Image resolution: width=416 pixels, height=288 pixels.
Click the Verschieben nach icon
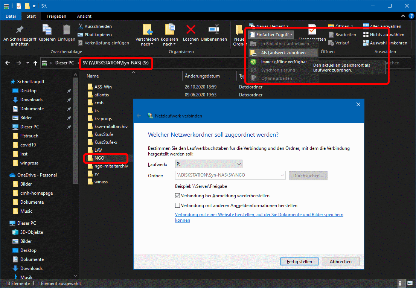point(147,30)
